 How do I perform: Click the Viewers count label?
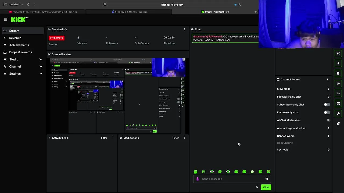pos(82,43)
